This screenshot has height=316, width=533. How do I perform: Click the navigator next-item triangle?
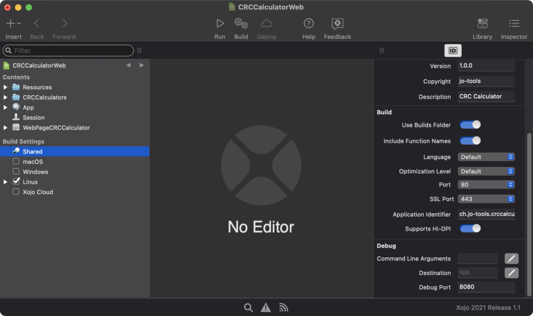142,65
